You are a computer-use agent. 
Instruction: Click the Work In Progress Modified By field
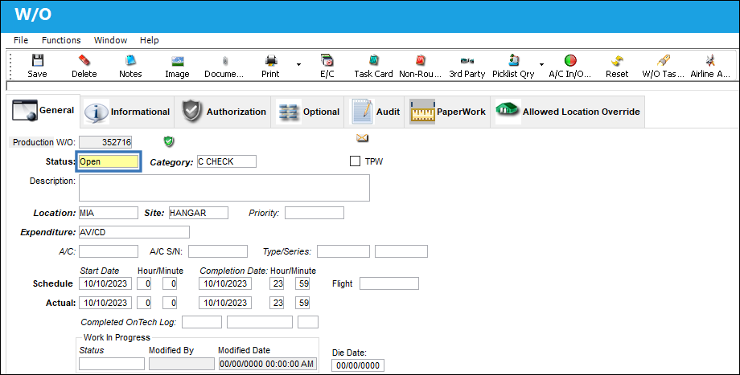(x=182, y=365)
